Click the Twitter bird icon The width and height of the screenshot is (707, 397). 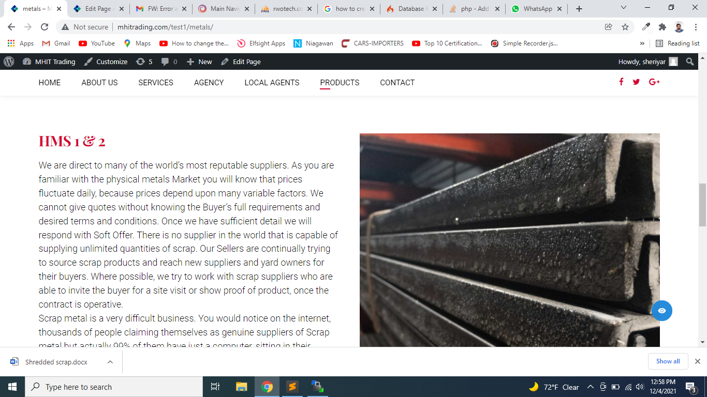pyautogui.click(x=636, y=82)
